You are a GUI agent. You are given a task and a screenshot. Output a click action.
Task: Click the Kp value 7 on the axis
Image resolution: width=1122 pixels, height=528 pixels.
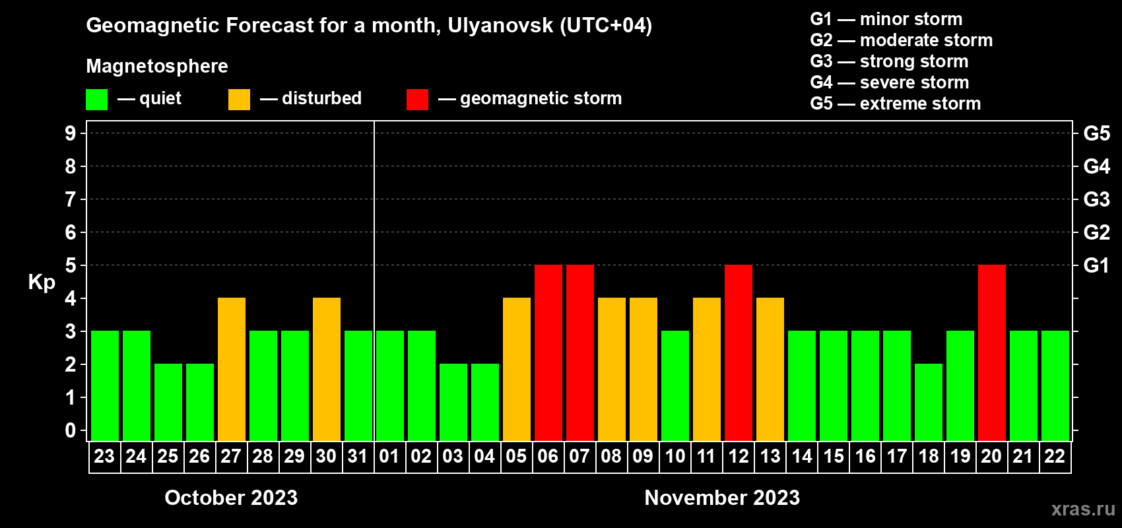tap(71, 199)
